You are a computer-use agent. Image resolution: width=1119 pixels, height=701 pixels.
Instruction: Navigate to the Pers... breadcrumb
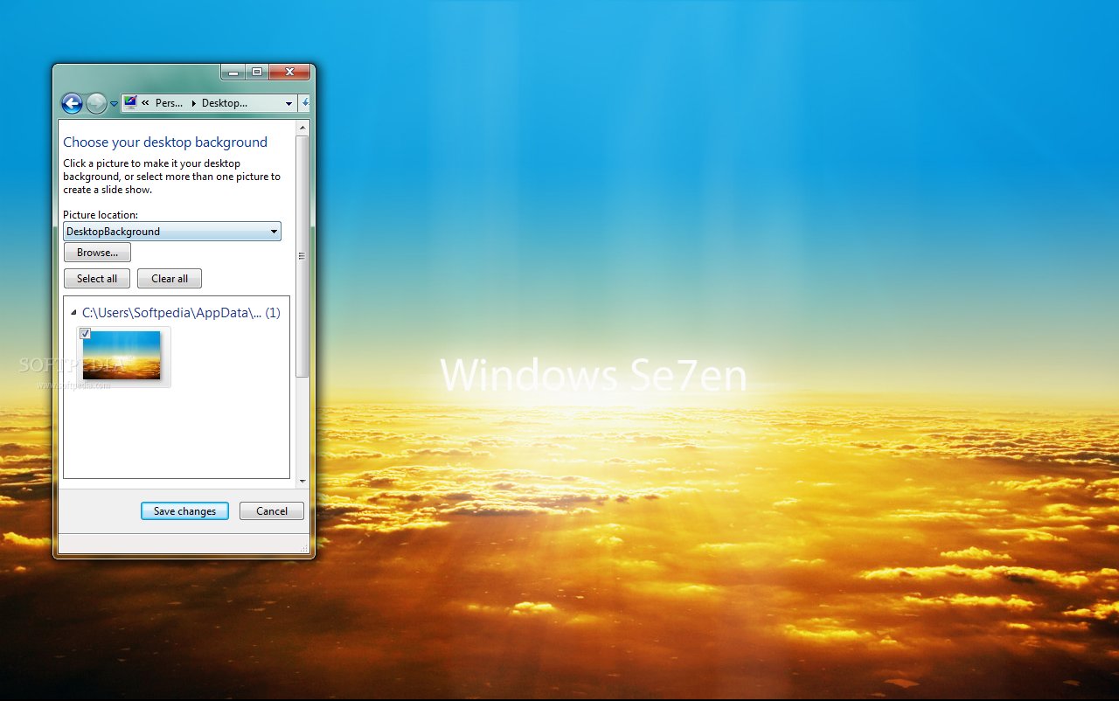tap(170, 103)
